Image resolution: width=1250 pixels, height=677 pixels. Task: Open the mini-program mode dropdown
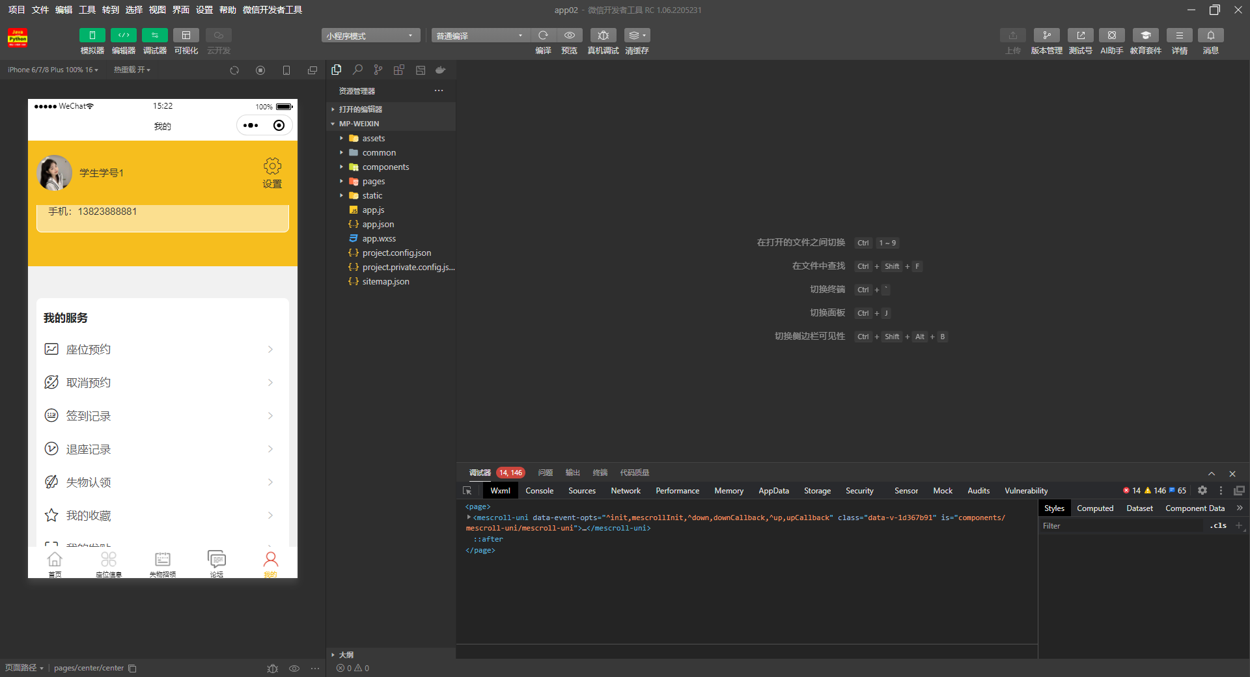(x=370, y=35)
